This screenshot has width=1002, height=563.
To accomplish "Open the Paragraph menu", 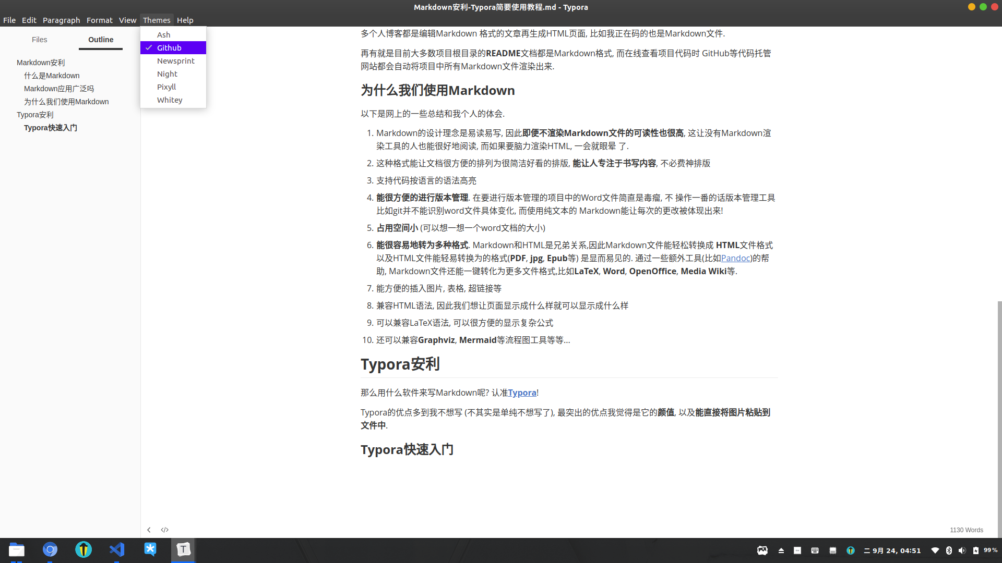I will 61,20.
